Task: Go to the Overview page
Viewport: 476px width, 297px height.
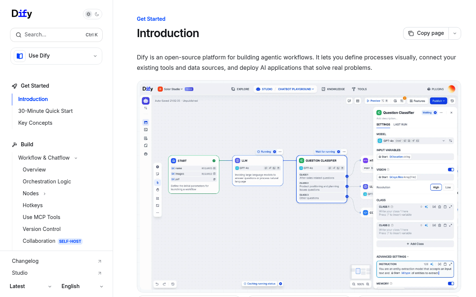Action: click(x=34, y=170)
